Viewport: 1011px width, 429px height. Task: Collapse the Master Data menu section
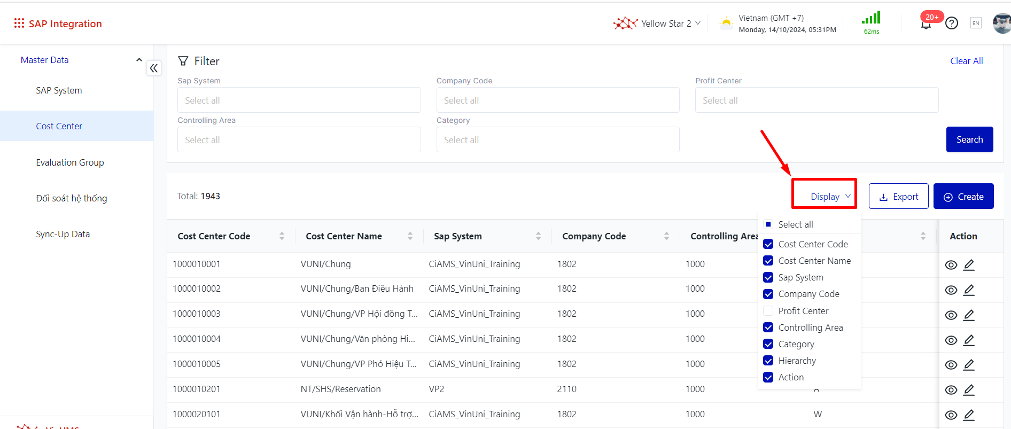[139, 60]
